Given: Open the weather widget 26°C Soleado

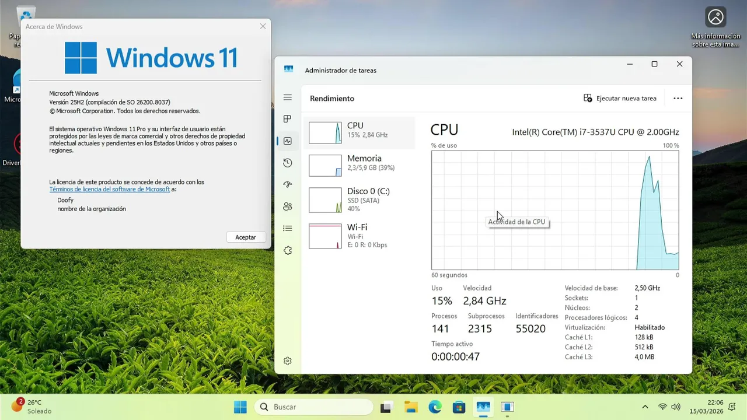Looking at the screenshot, I should click(32, 407).
